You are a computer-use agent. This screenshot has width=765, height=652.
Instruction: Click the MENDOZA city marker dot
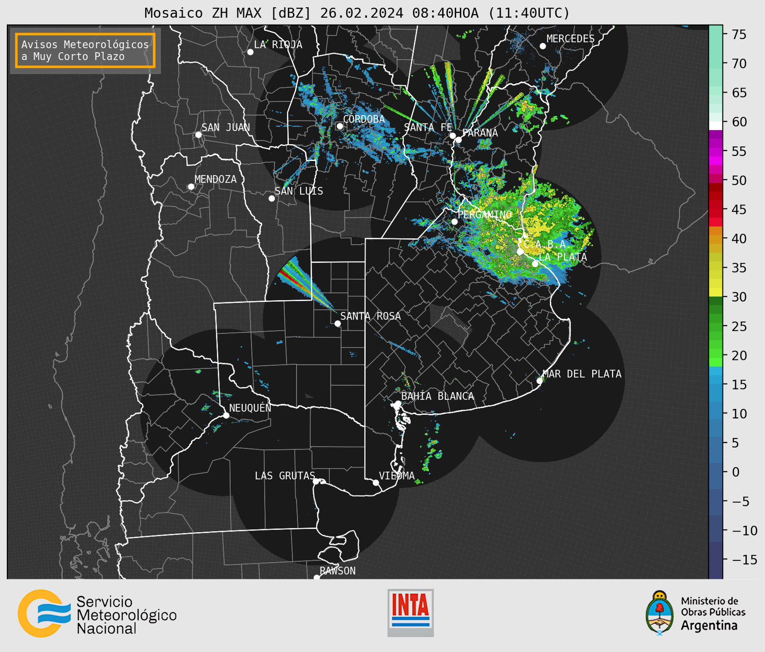[191, 187]
